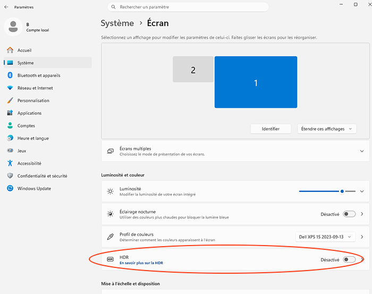
Task: Click the Identifier button
Action: click(270, 129)
